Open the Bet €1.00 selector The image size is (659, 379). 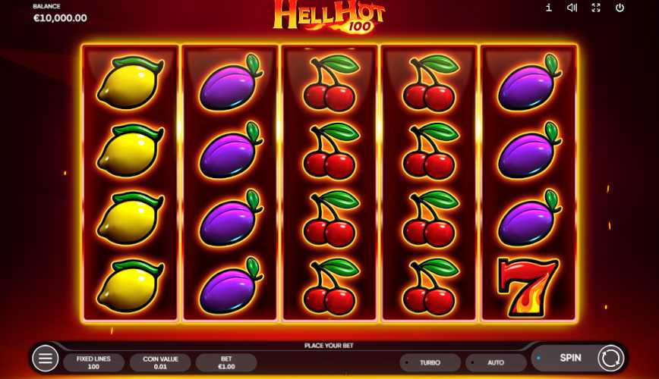(x=226, y=362)
